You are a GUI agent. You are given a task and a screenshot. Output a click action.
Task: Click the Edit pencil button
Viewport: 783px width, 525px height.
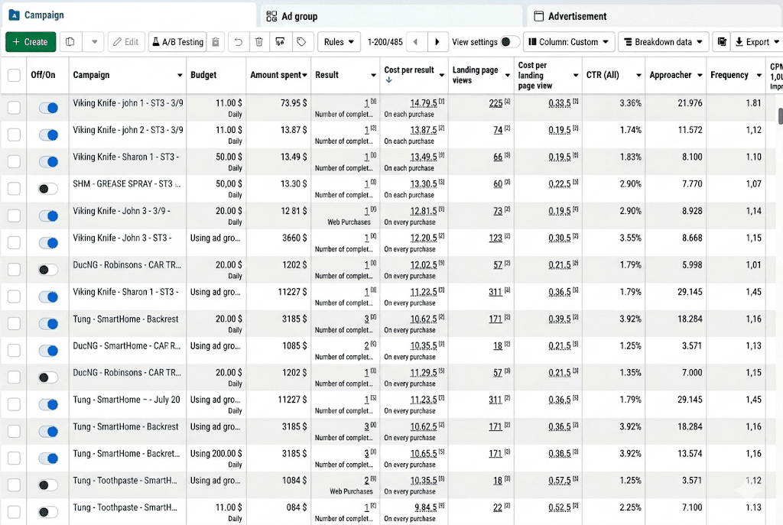[x=126, y=42]
